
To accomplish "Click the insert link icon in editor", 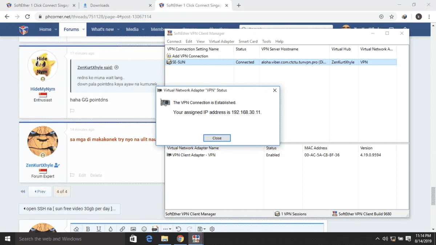I will point(122,229).
